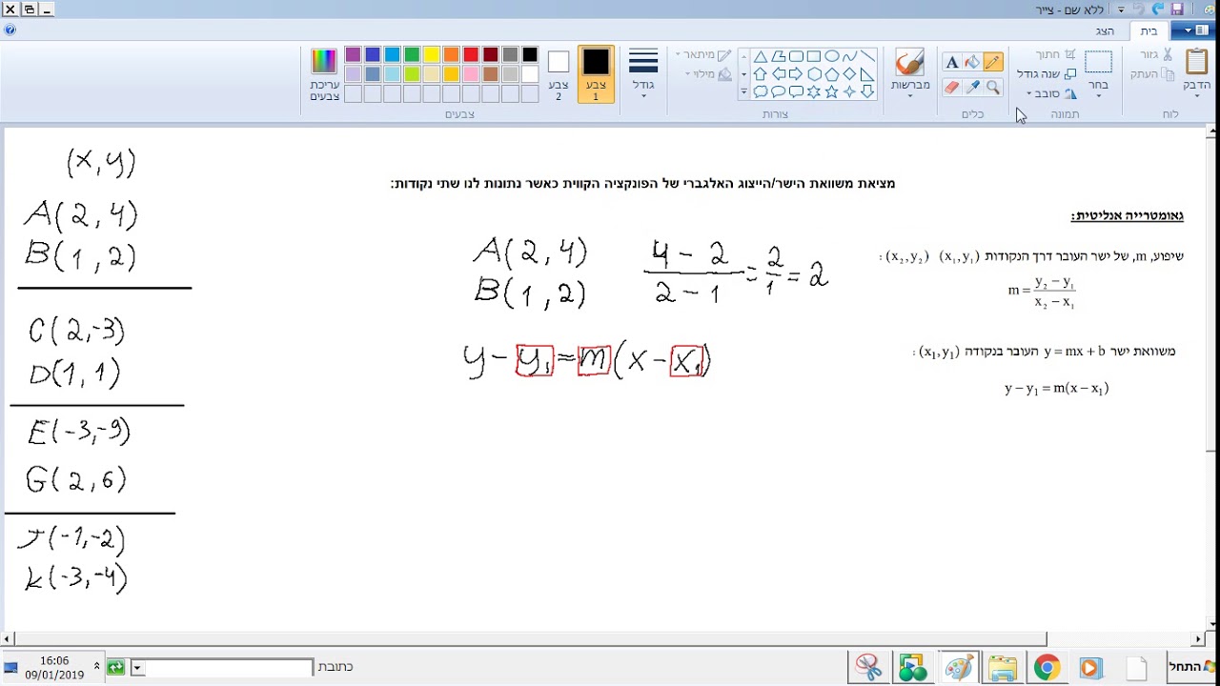Choose the diamond shape
Image resolution: width=1220 pixels, height=686 pixels.
(849, 74)
